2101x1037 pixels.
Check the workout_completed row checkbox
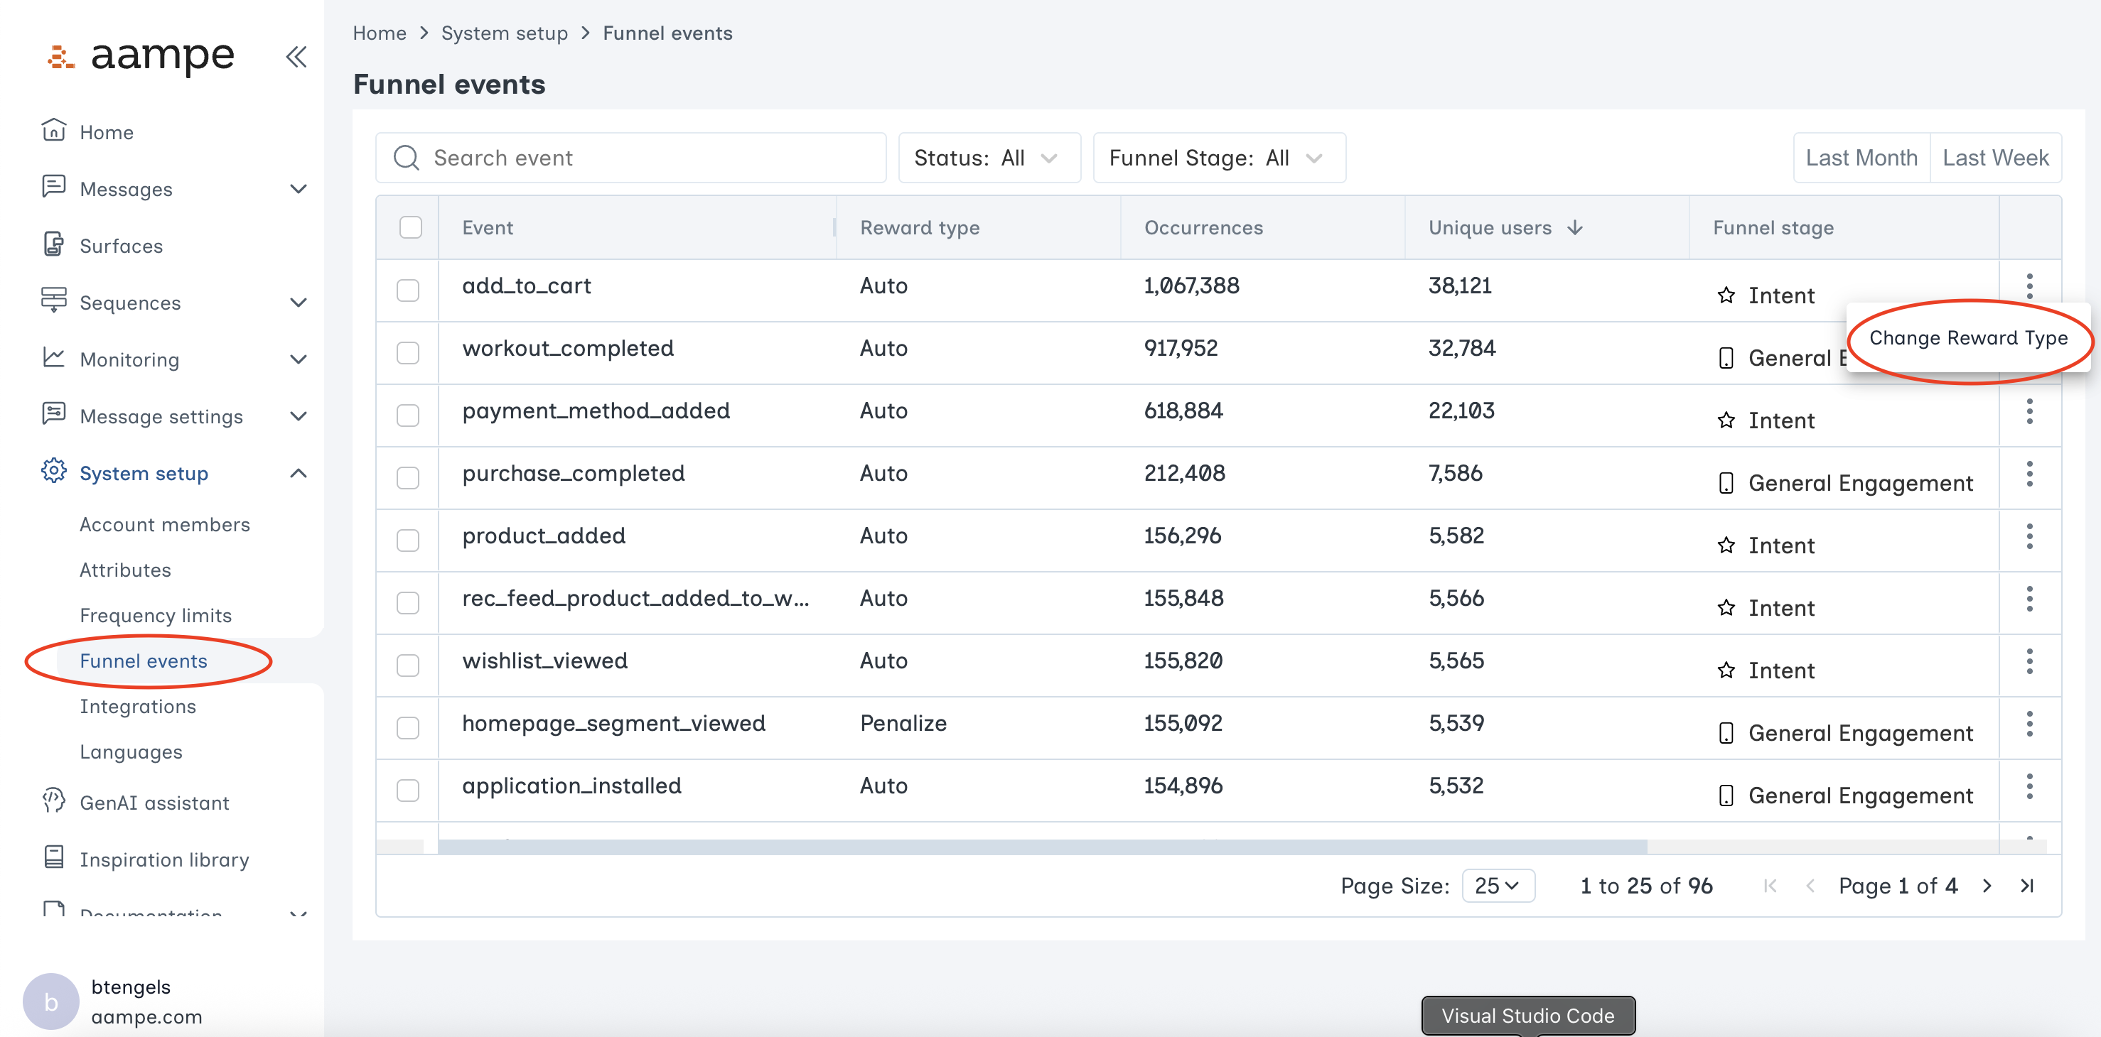pos(408,353)
